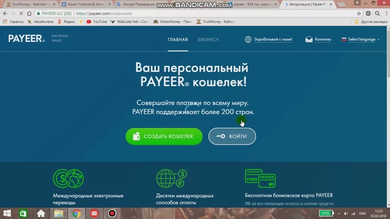Open the red mail app on taskbar
This screenshot has width=390, height=219.
(x=94, y=214)
